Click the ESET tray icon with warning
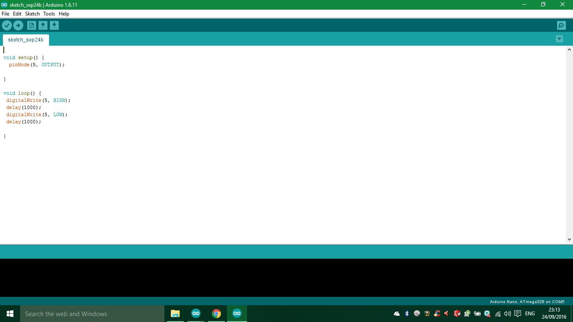 (487, 314)
